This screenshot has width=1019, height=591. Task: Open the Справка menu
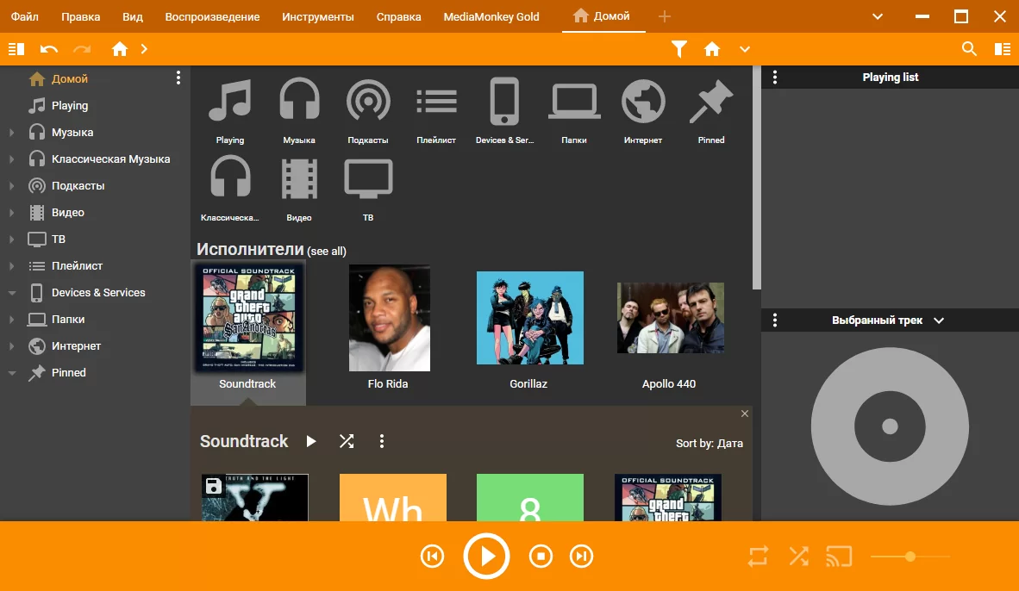398,16
